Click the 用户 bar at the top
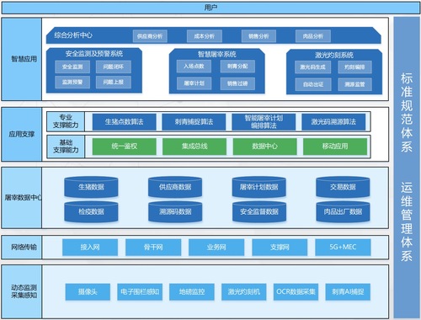 [210, 8]
